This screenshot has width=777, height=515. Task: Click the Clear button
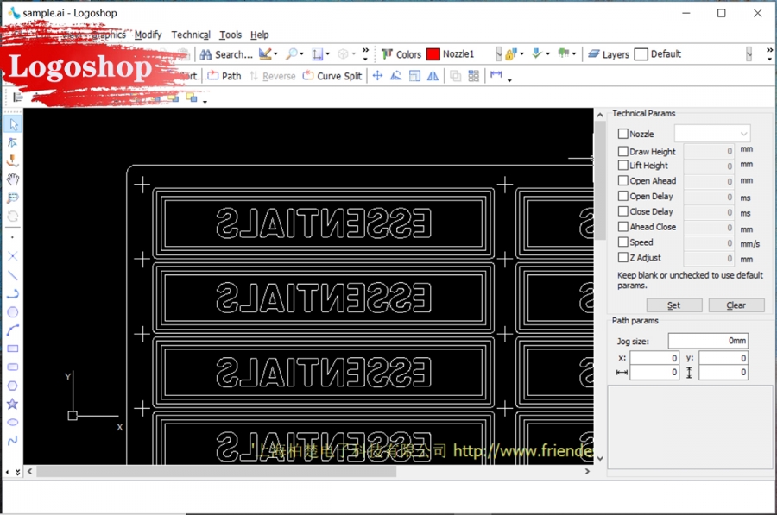736,305
